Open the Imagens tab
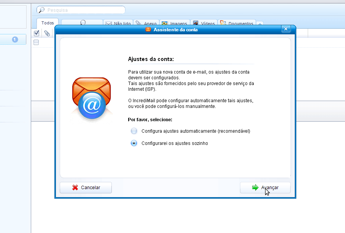The image size is (345, 233). pyautogui.click(x=174, y=23)
